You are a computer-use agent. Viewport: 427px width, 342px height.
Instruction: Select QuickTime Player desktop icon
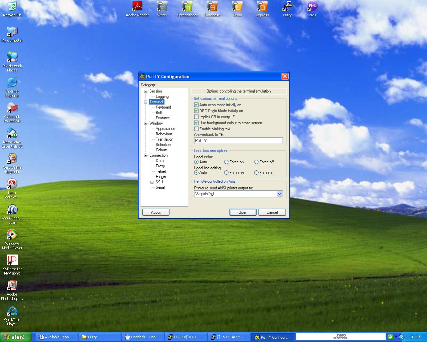pos(12,316)
